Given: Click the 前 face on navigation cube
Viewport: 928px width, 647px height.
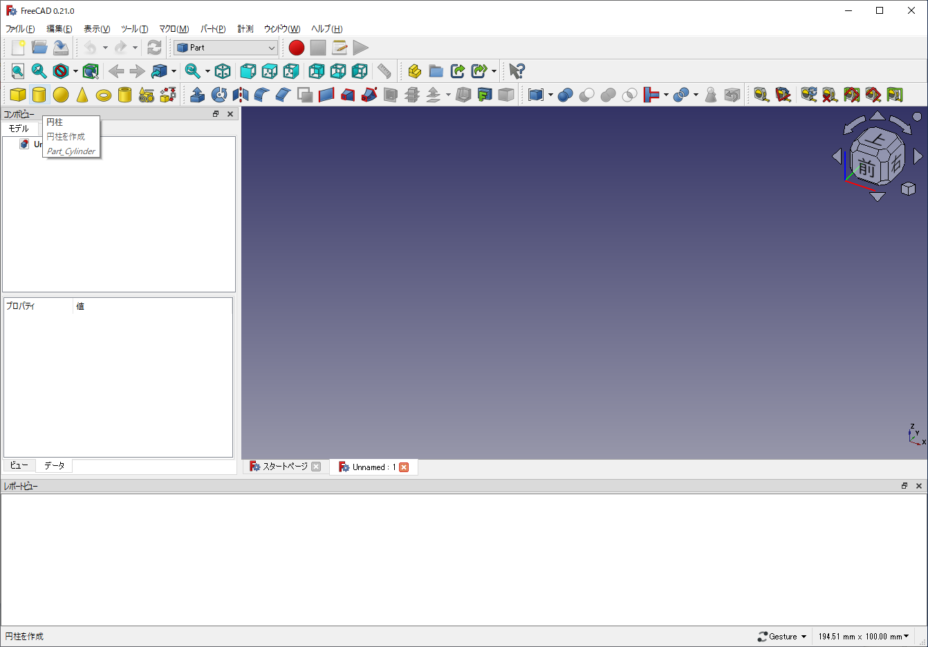Looking at the screenshot, I should (866, 167).
